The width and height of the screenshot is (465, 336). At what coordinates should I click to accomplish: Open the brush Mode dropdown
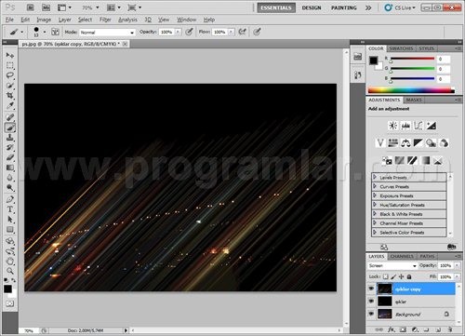pyautogui.click(x=107, y=33)
